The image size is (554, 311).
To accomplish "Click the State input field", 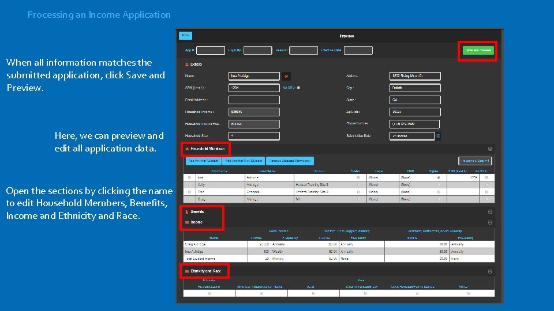I will pyautogui.click(x=415, y=100).
